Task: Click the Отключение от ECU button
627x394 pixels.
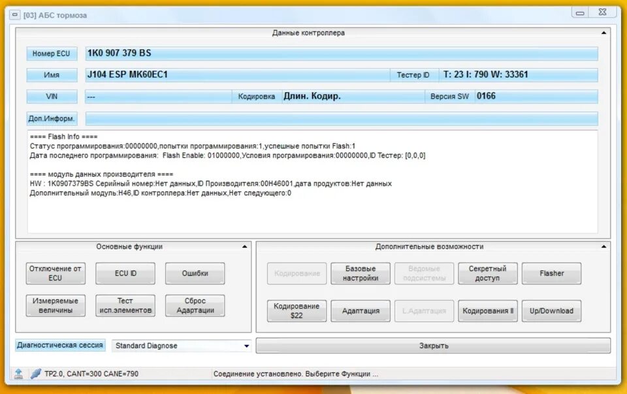Action: click(56, 273)
